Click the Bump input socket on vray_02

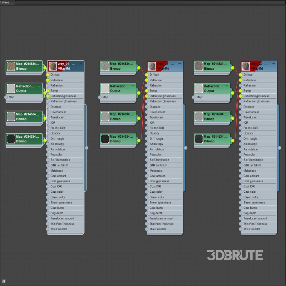147,91
